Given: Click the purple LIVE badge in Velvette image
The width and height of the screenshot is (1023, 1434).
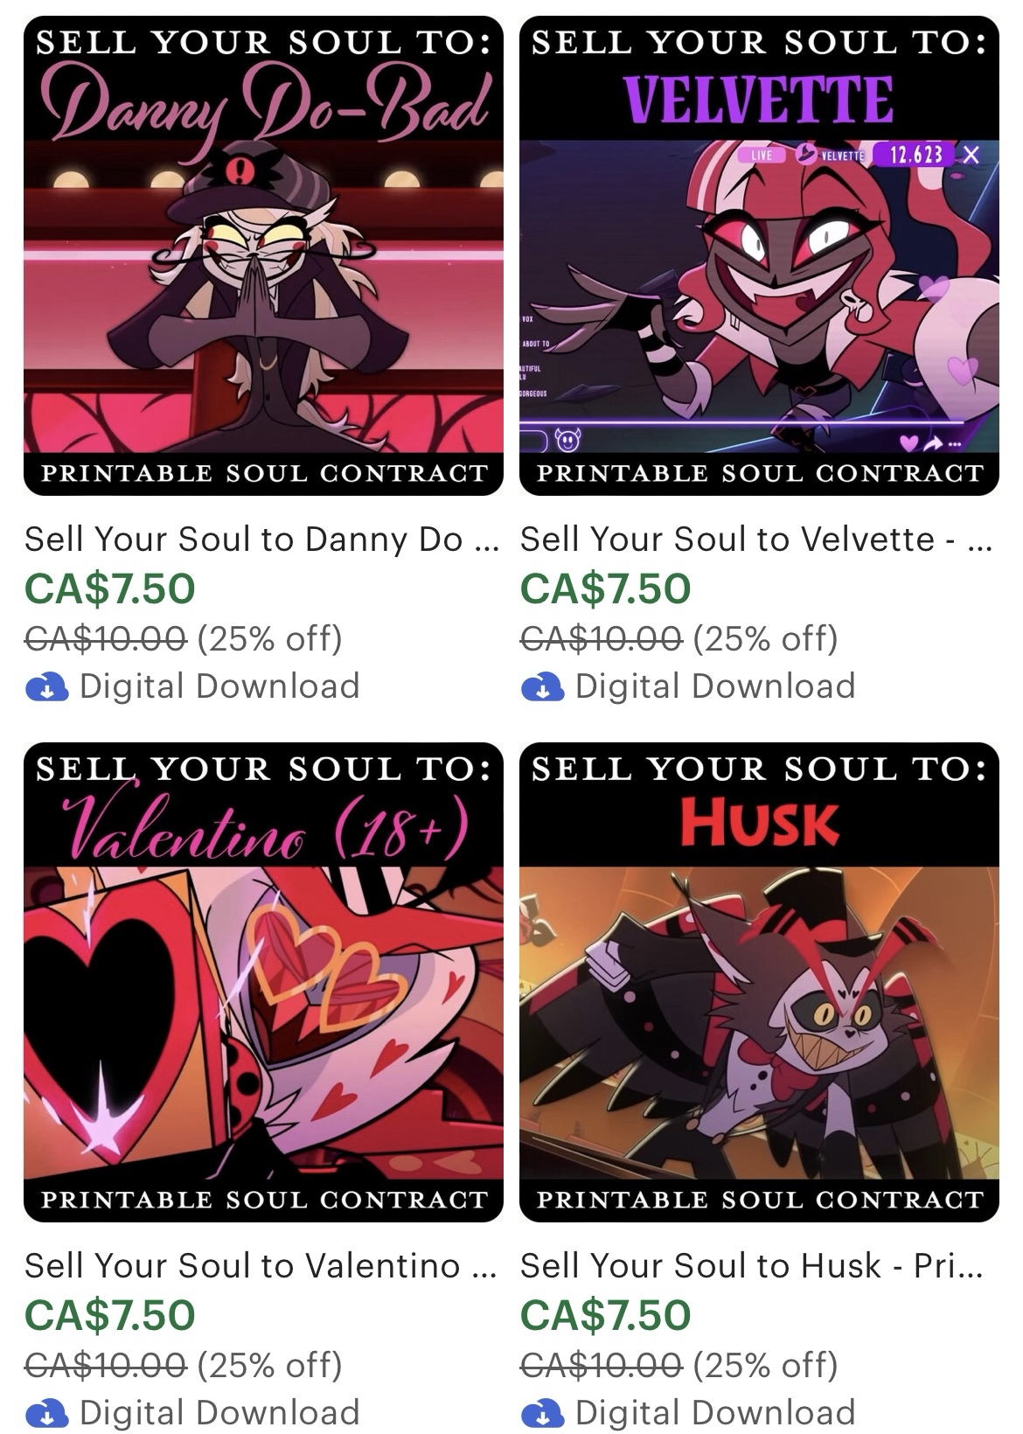Looking at the screenshot, I should click(x=762, y=155).
